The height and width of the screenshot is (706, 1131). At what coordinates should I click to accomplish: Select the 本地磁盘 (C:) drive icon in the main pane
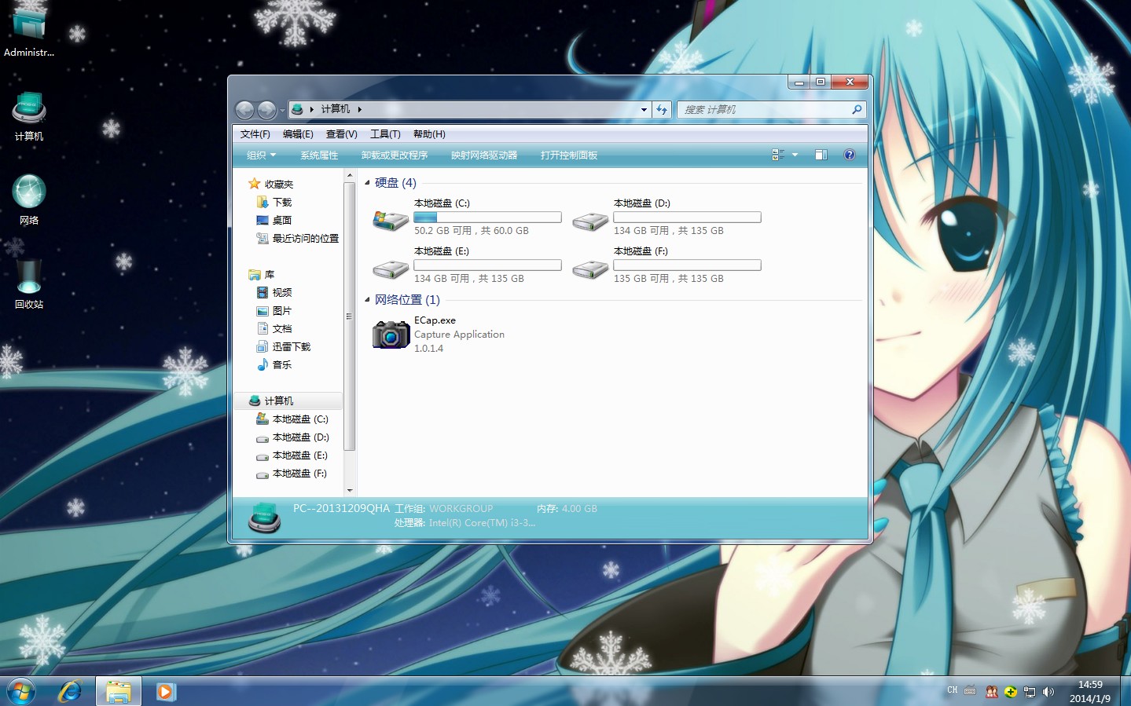point(391,221)
